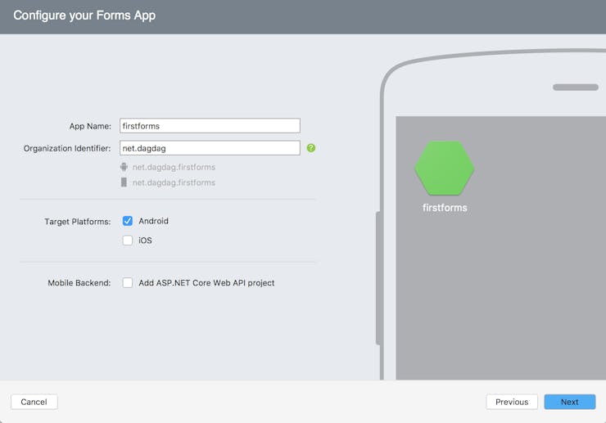
Task: Click the iOS device icon beside bundle identifier
Action: [124, 182]
